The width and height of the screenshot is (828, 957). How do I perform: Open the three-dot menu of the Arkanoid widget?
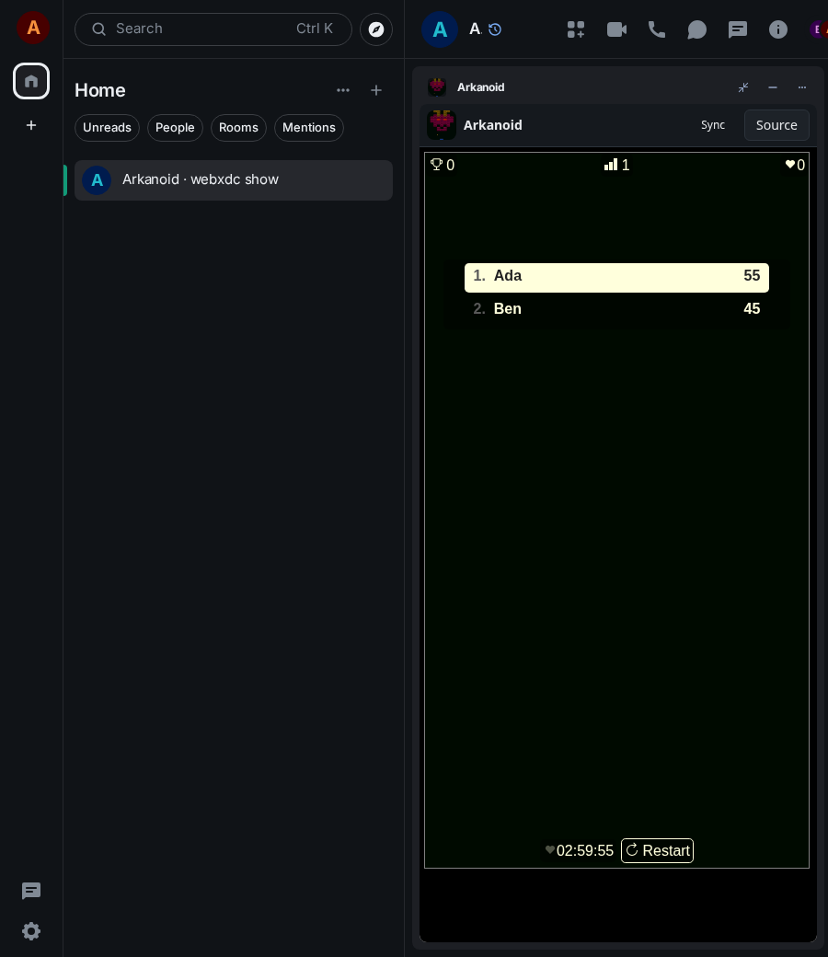(801, 87)
